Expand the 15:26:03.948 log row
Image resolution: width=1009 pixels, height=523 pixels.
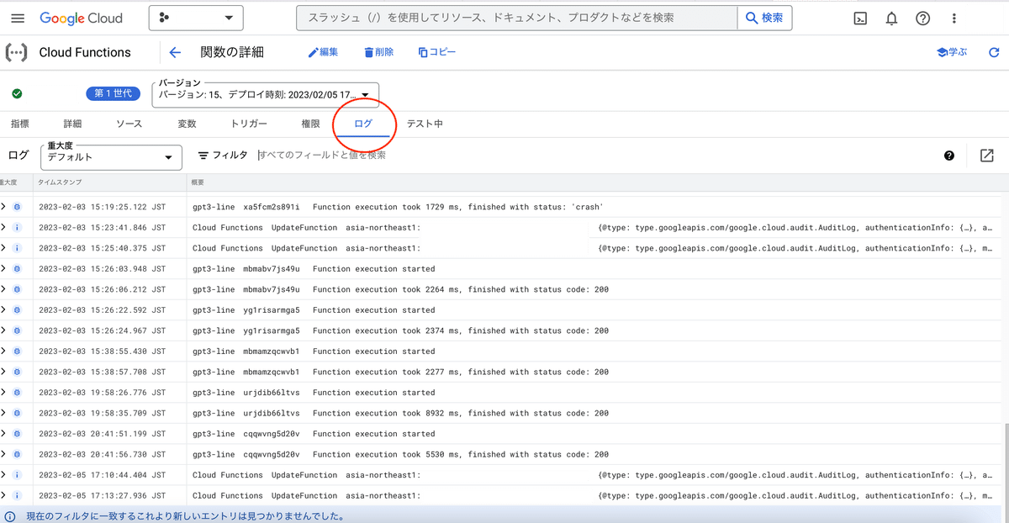[x=3, y=268]
